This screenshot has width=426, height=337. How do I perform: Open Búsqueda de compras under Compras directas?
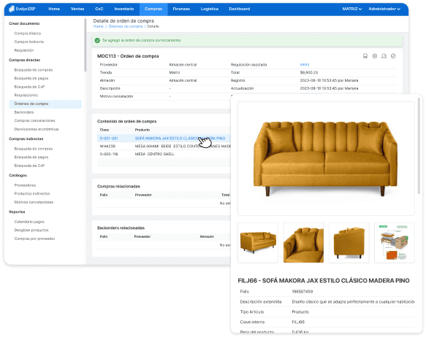click(34, 70)
